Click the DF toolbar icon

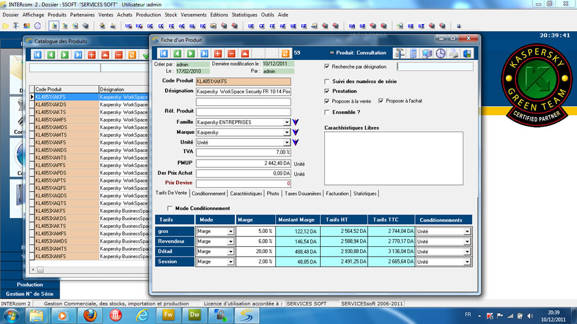pos(250,26)
